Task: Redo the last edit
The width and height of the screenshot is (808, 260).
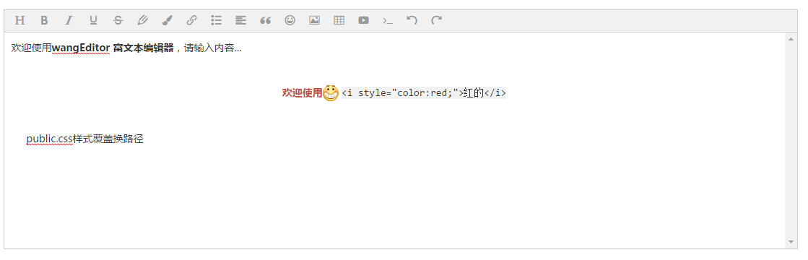Action: (x=436, y=21)
